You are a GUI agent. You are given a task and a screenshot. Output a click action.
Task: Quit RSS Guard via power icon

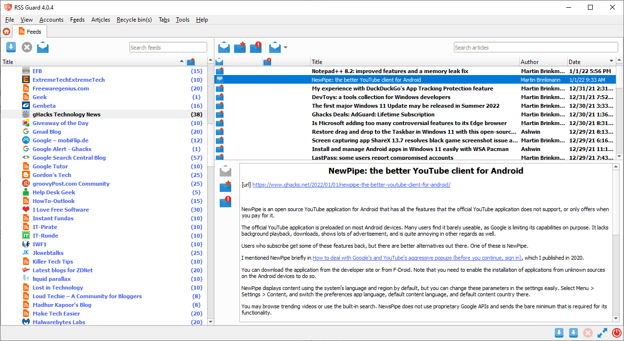(617, 332)
